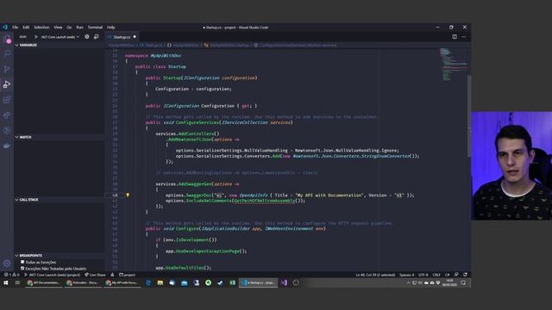The height and width of the screenshot is (310, 552).
Task: Open the Selection menu
Action: (42, 27)
